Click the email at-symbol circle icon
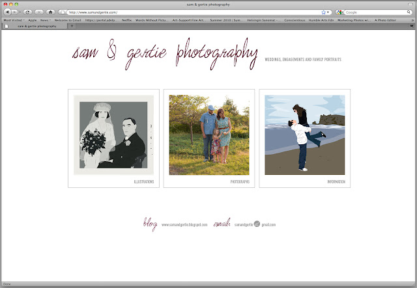The image size is (417, 288). (x=257, y=224)
